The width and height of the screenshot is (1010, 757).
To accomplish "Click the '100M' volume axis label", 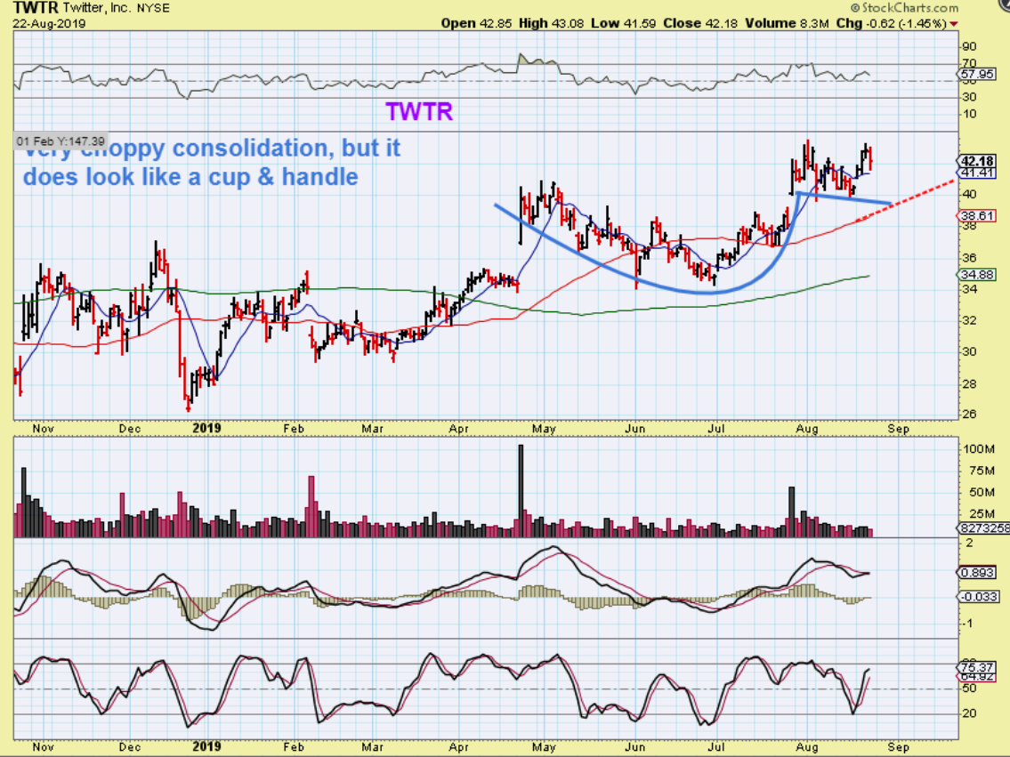I will click(979, 449).
